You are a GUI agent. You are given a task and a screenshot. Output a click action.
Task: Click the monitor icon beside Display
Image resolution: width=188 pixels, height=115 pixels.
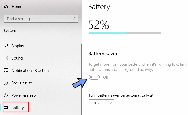6,46
